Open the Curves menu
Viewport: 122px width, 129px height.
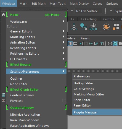point(97,4)
